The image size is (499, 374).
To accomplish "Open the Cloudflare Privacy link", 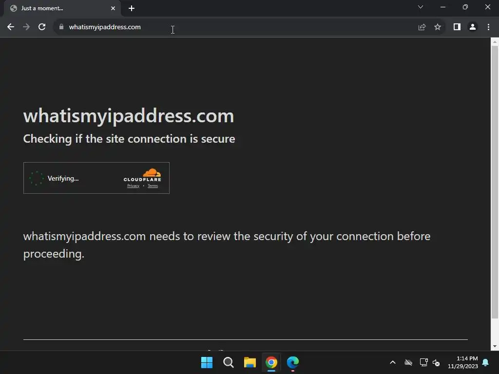I will pyautogui.click(x=134, y=186).
